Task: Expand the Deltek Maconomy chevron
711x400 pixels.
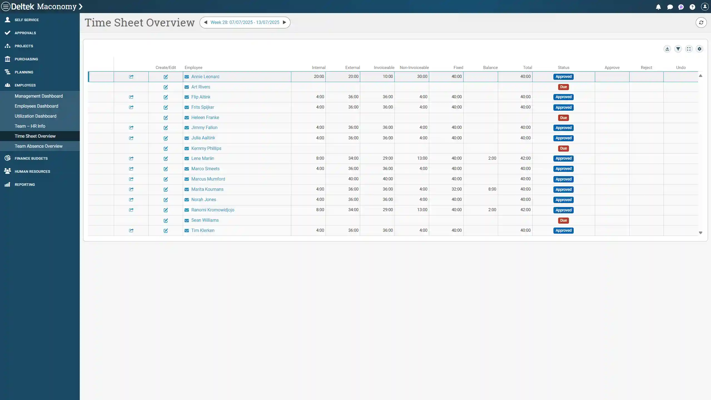Action: click(x=81, y=6)
